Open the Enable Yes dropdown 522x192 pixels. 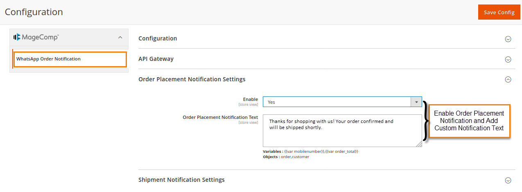(337, 102)
